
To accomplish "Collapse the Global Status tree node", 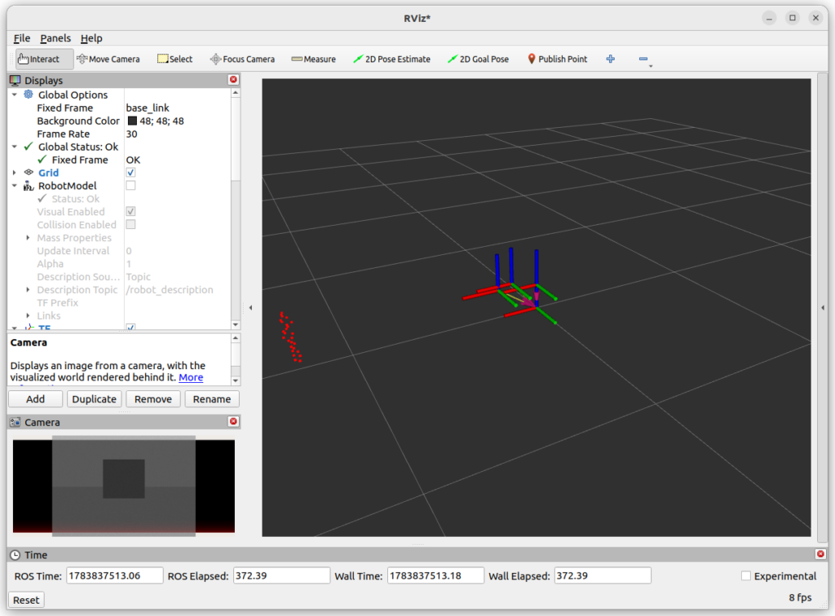I will (15, 147).
